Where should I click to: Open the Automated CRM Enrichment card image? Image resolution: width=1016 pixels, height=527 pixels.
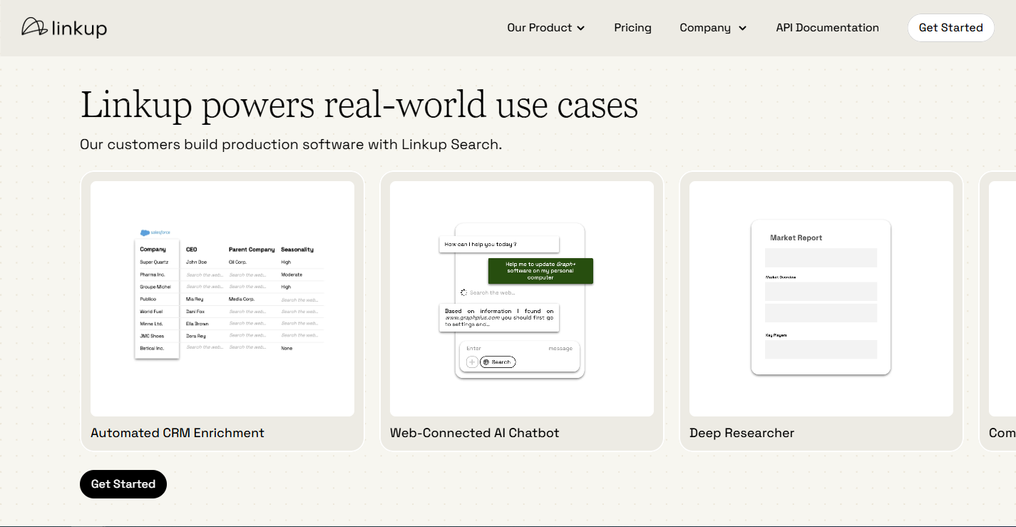(222, 299)
